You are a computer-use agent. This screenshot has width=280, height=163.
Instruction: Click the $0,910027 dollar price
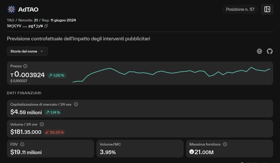(x=19, y=81)
